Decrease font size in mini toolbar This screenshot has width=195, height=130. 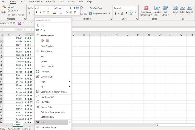click(60, 8)
